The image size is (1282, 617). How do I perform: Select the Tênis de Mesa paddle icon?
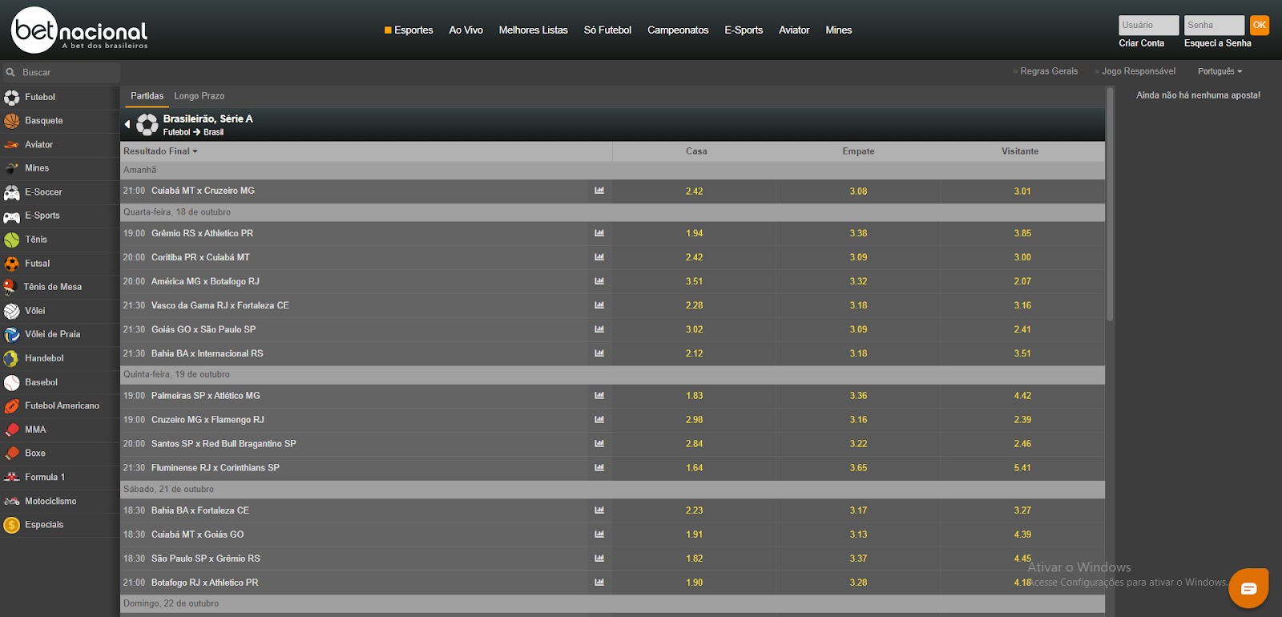pyautogui.click(x=10, y=287)
